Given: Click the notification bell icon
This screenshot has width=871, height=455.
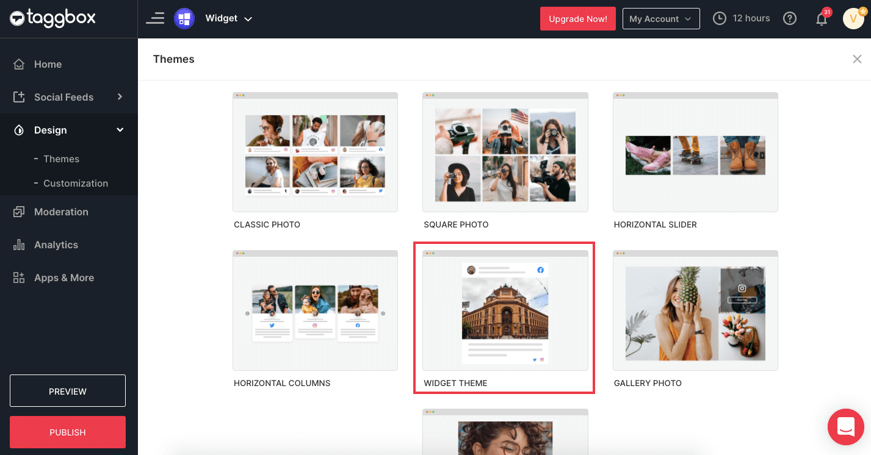Looking at the screenshot, I should coord(822,19).
